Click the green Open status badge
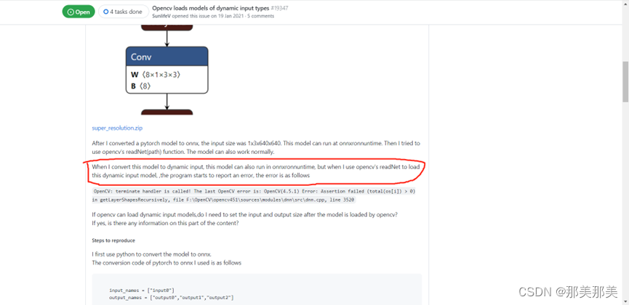The width and height of the screenshot is (629, 305). pyautogui.click(x=79, y=12)
